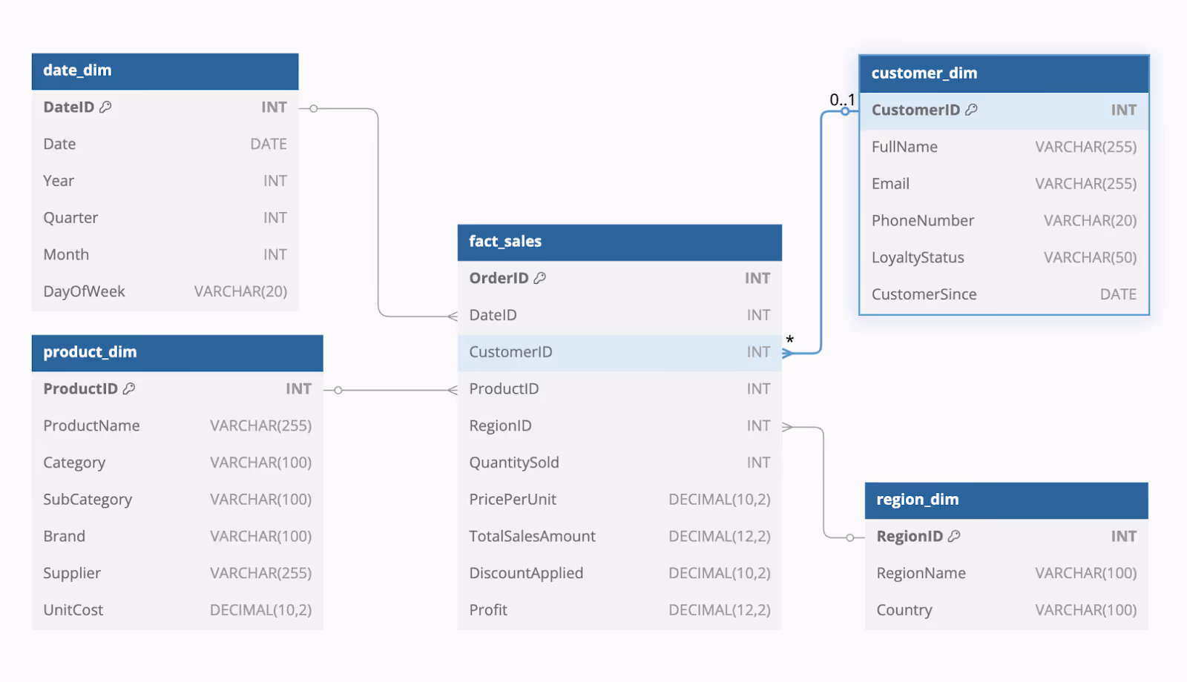1187x682 pixels.
Task: Click the Category field in product_dim
Action: pyautogui.click(x=177, y=463)
